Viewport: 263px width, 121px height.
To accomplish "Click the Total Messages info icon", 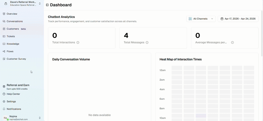I will point(147,43).
